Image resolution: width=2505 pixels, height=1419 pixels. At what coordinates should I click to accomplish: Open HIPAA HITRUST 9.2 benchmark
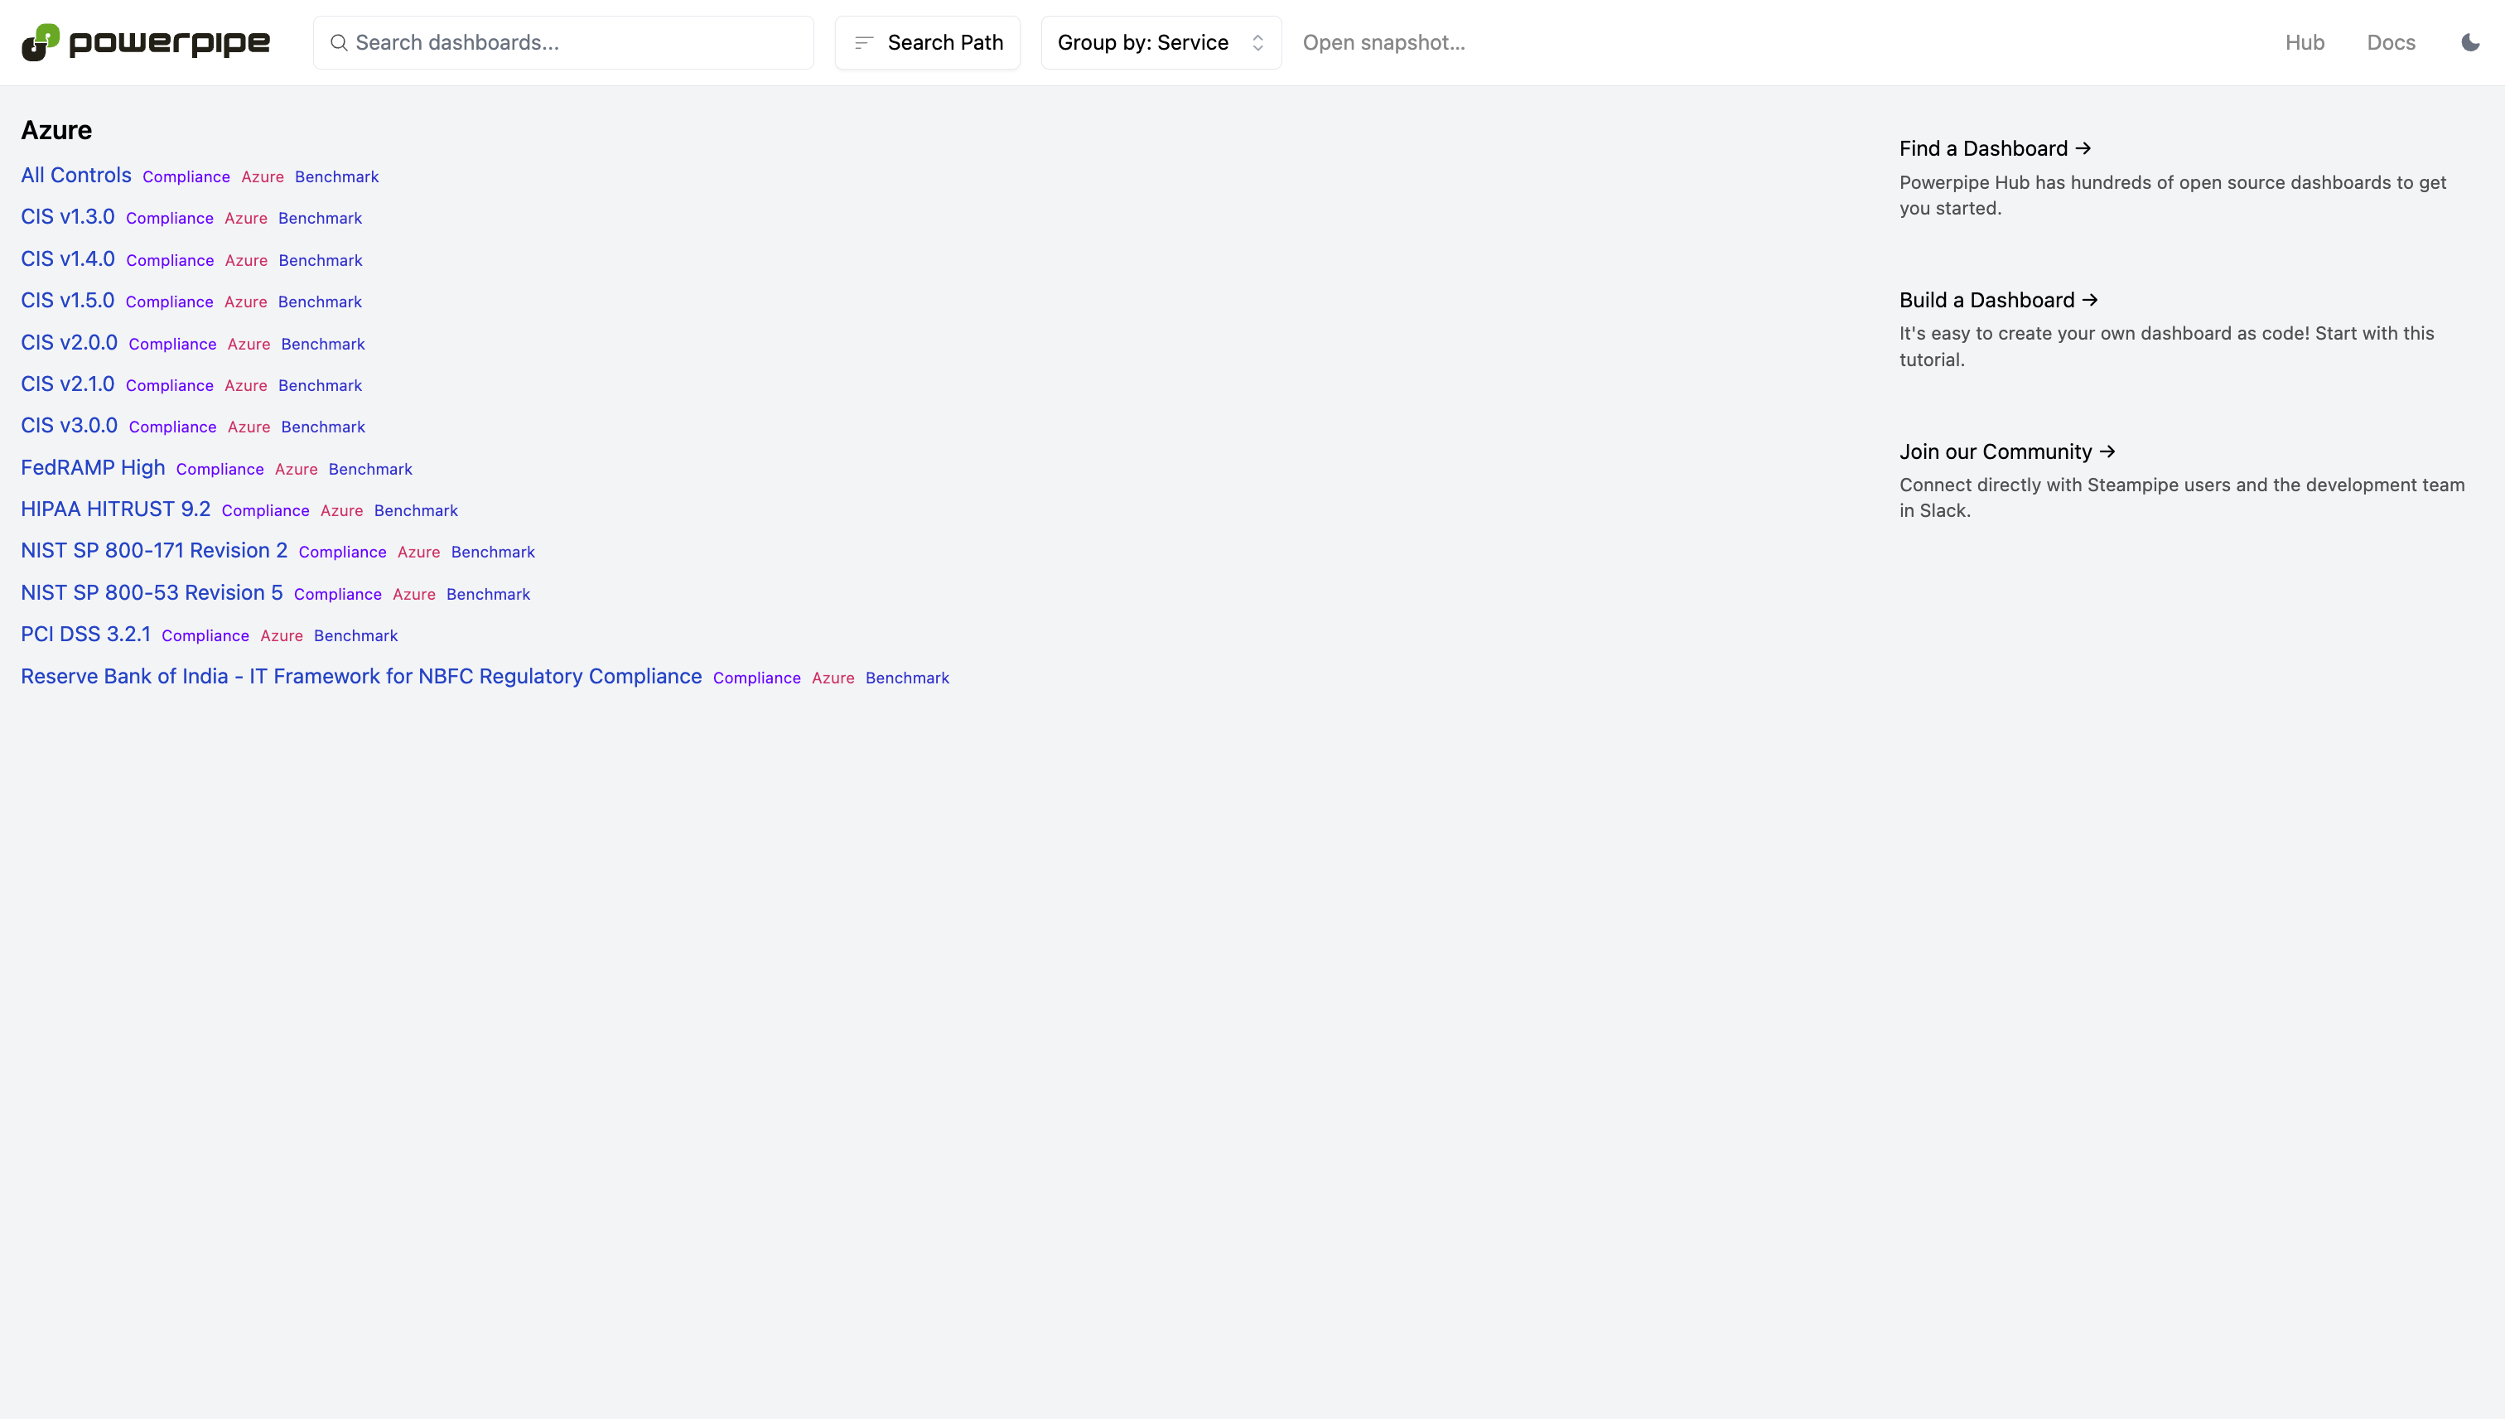pyautogui.click(x=115, y=509)
